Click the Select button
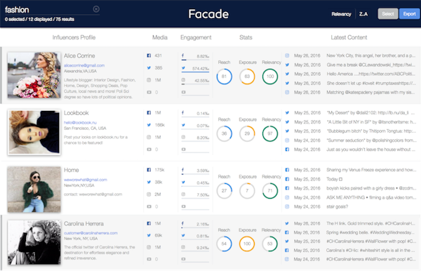This screenshot has height=271, width=421. pos(388,14)
